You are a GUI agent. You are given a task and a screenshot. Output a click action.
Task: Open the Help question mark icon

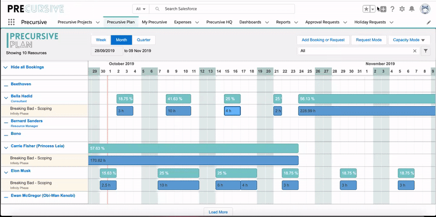tap(392, 9)
